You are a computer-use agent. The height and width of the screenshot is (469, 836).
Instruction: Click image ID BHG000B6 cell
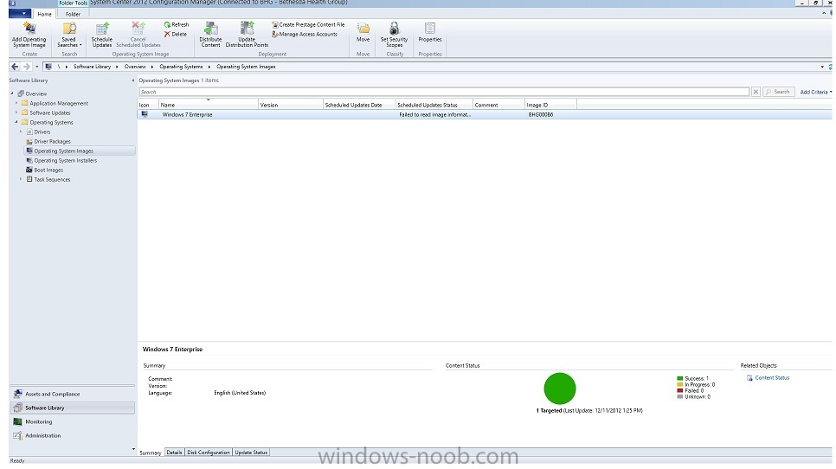click(x=541, y=114)
